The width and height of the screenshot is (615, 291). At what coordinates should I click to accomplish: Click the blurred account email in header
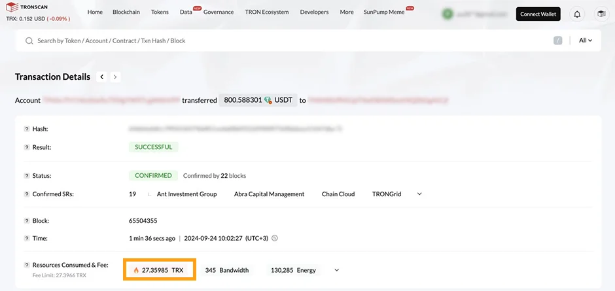pyautogui.click(x=482, y=14)
